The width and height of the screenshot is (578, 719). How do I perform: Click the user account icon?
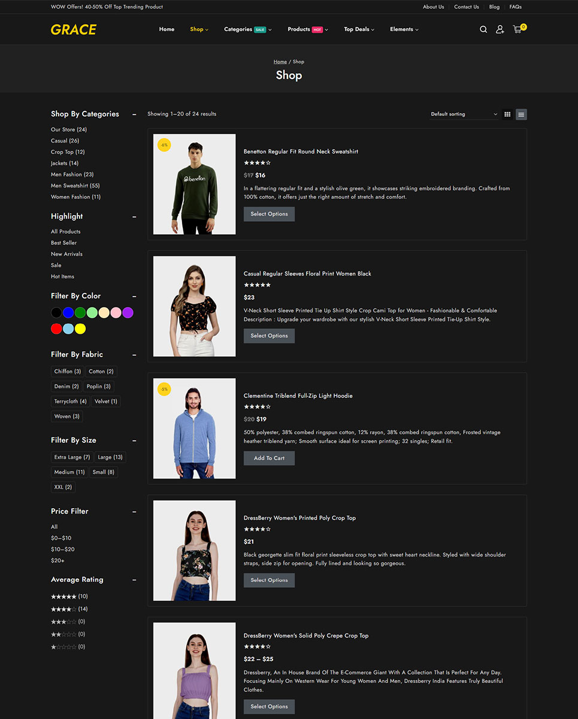[500, 29]
